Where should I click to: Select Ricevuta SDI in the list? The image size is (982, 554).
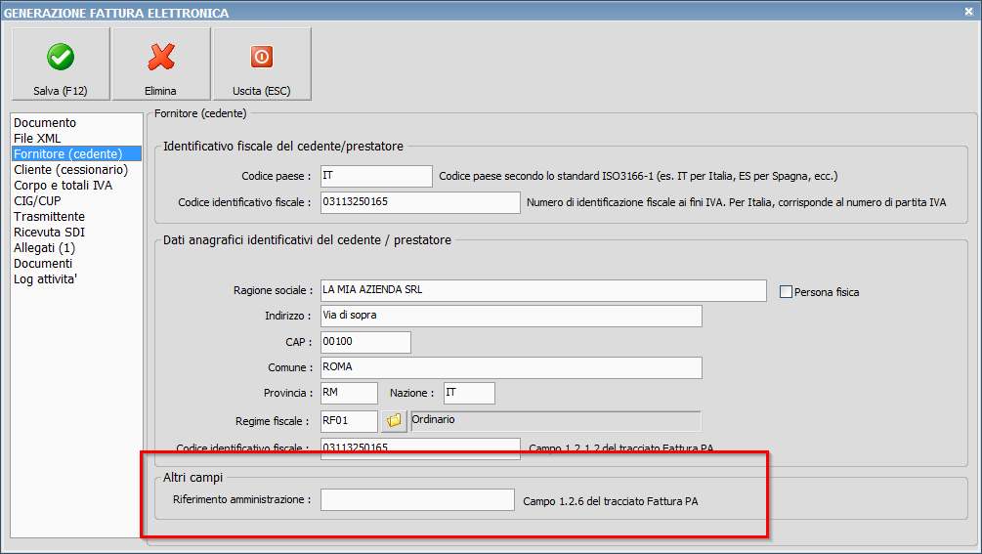(x=50, y=233)
